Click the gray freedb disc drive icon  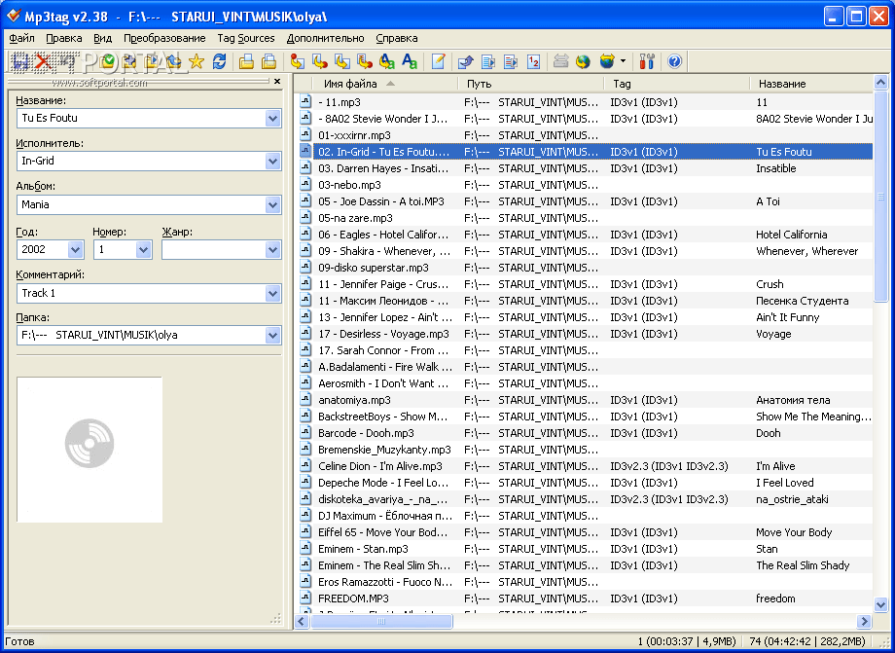pos(560,61)
